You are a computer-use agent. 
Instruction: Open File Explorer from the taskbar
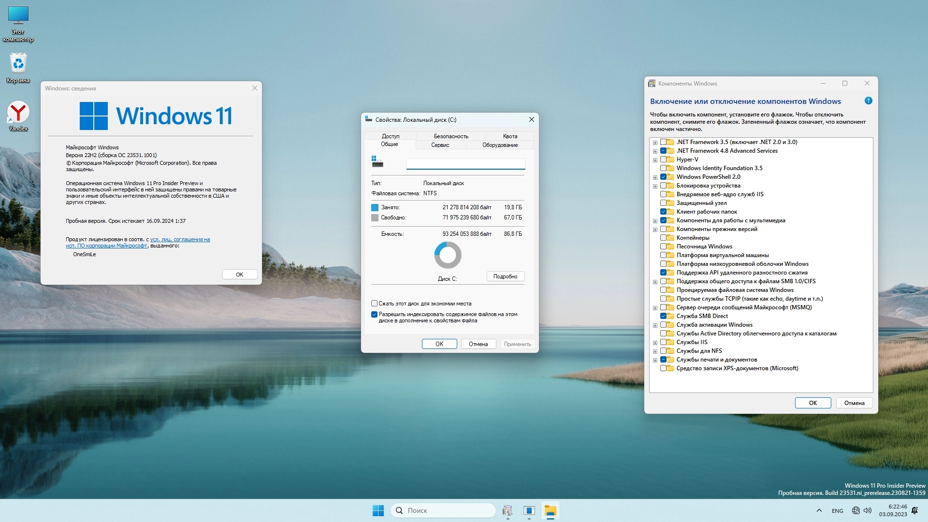pos(550,510)
